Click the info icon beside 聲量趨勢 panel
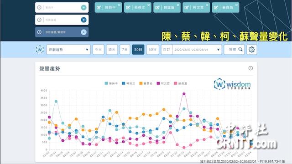The height and width of the screenshot is (164, 292). (x=250, y=68)
